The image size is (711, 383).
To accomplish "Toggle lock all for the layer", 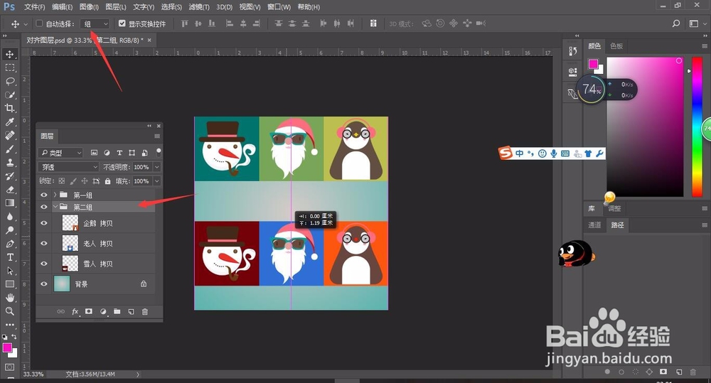I will pos(107,181).
